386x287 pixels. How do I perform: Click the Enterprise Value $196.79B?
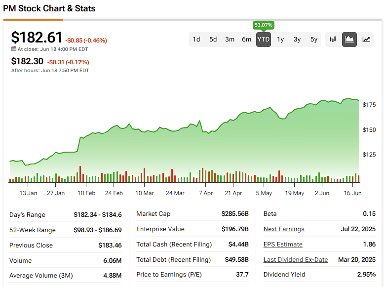[235, 229]
